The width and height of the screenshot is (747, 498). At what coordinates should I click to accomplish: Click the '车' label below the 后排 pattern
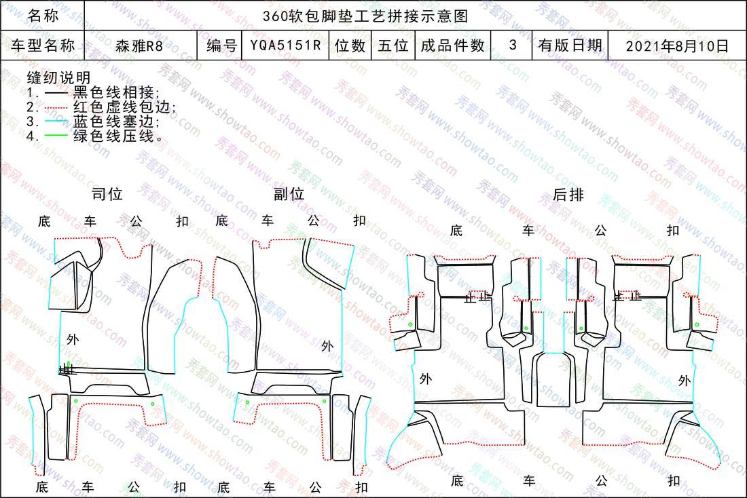529,481
